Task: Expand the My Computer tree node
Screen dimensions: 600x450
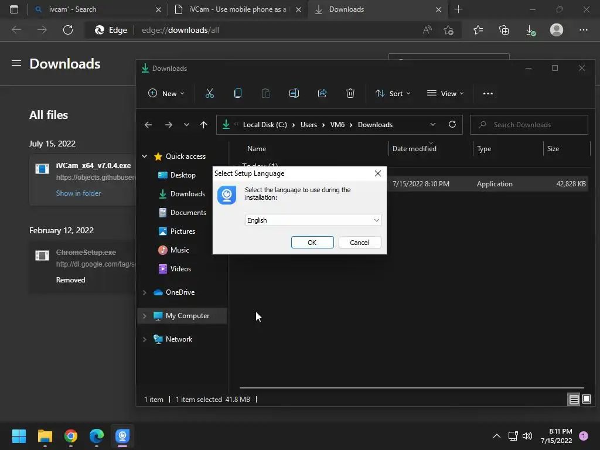Action: [145, 316]
